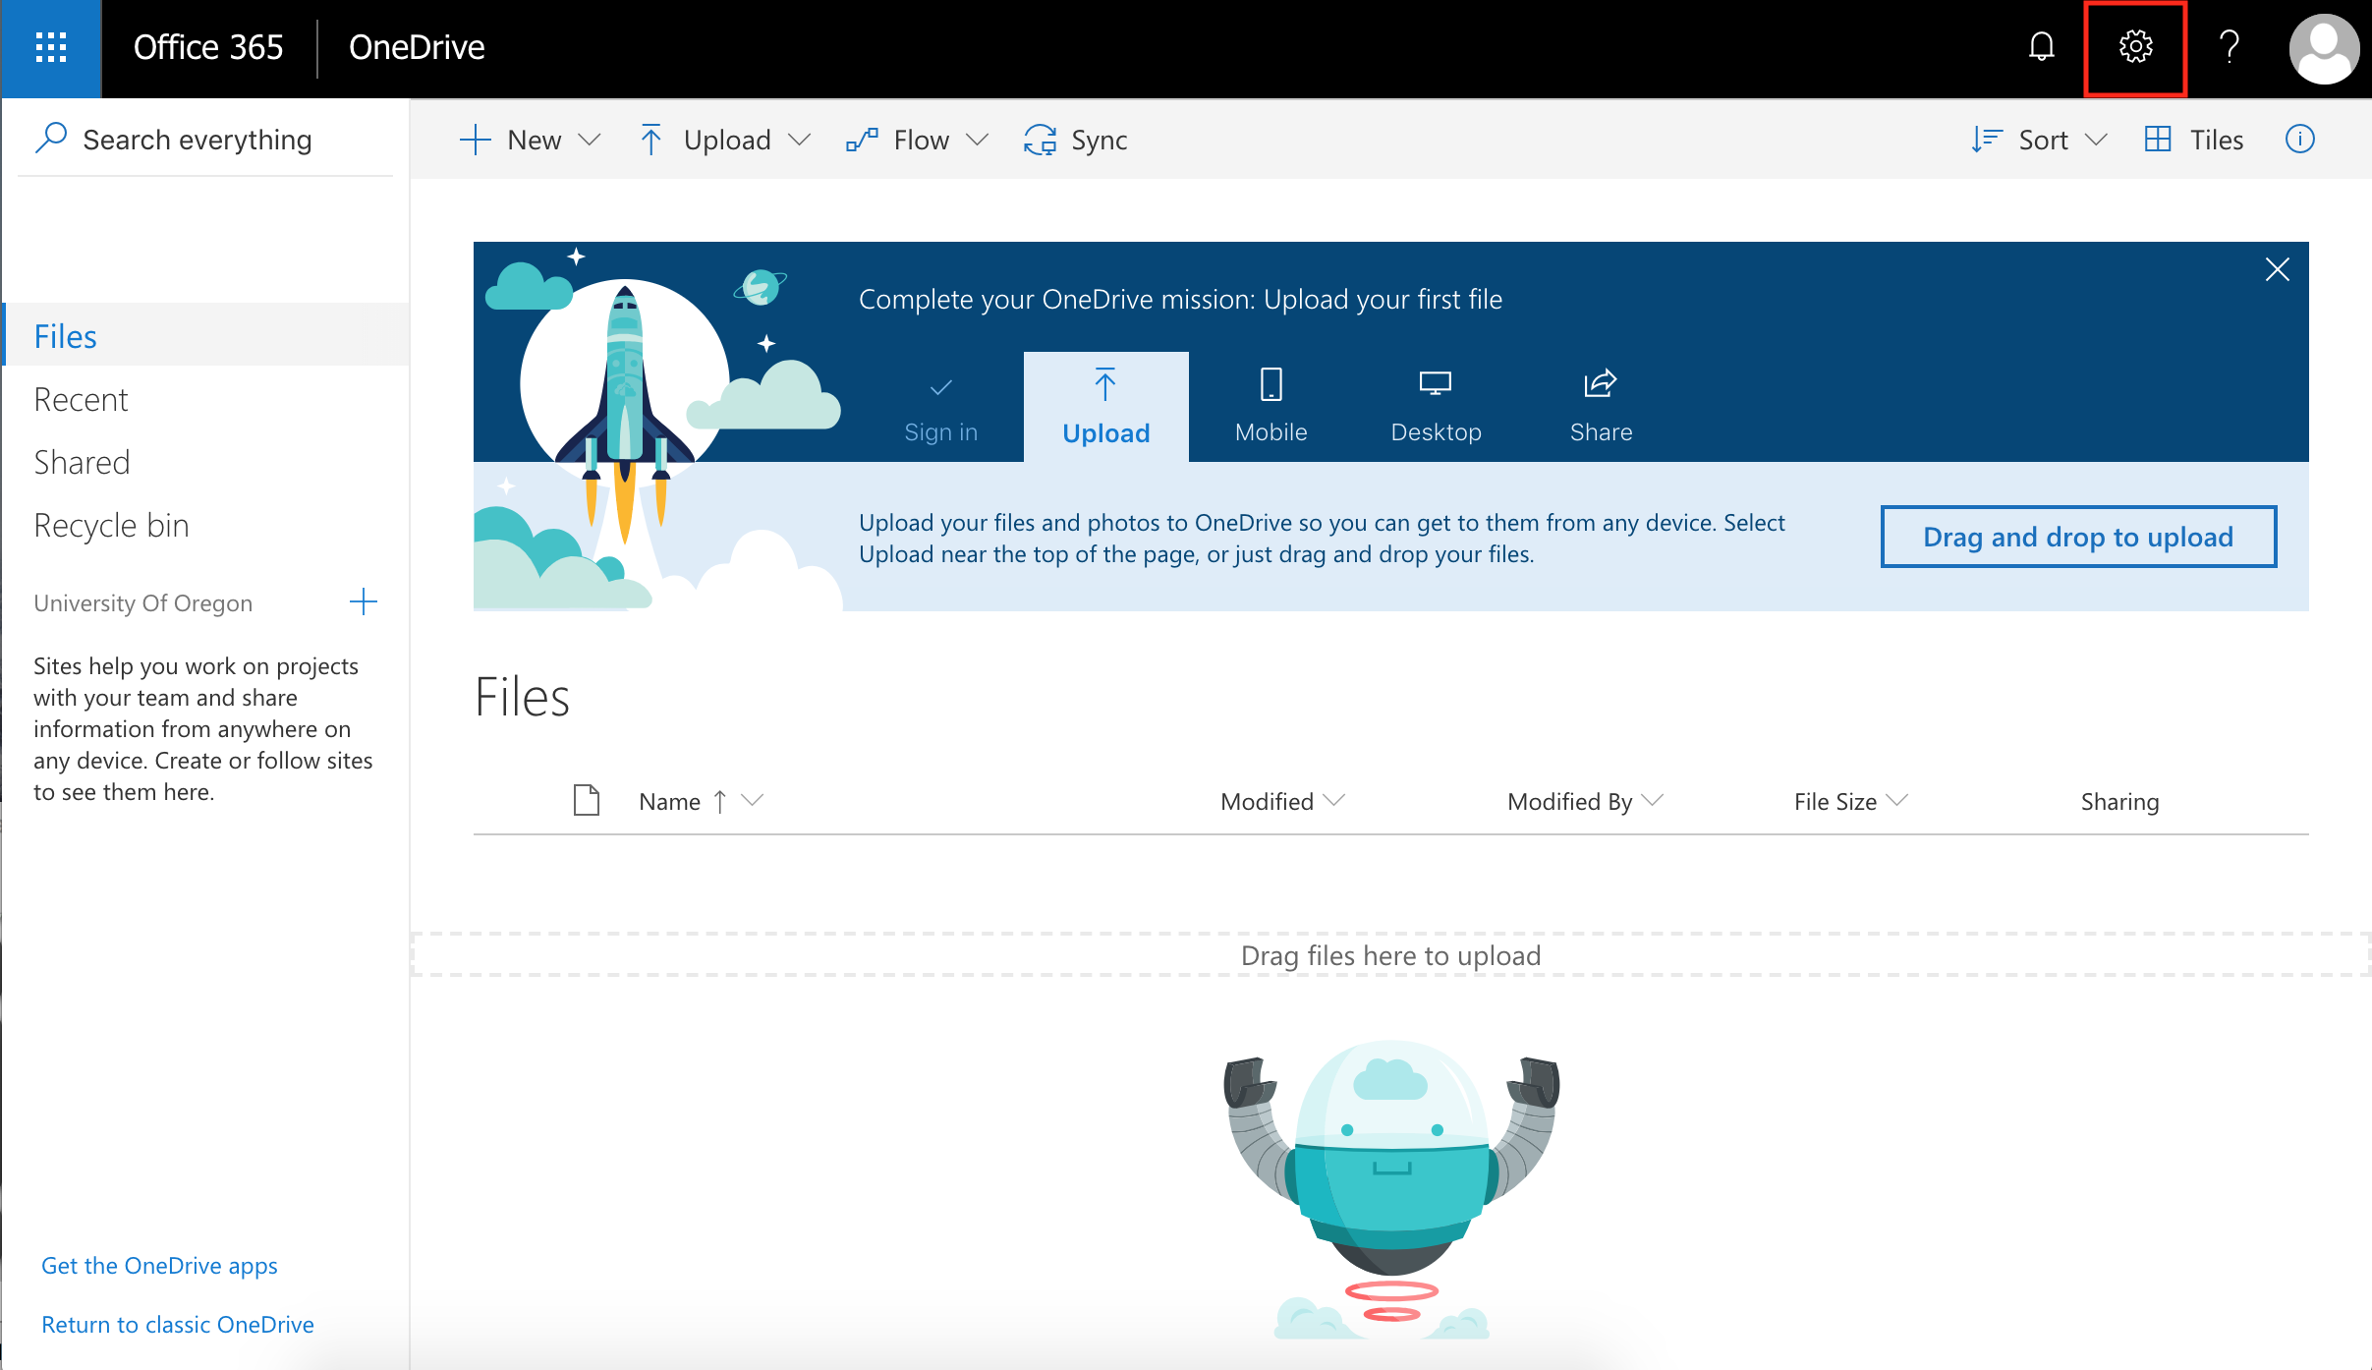Expand the New dropdown chevron
This screenshot has height=1370, width=2372.
coord(590,141)
